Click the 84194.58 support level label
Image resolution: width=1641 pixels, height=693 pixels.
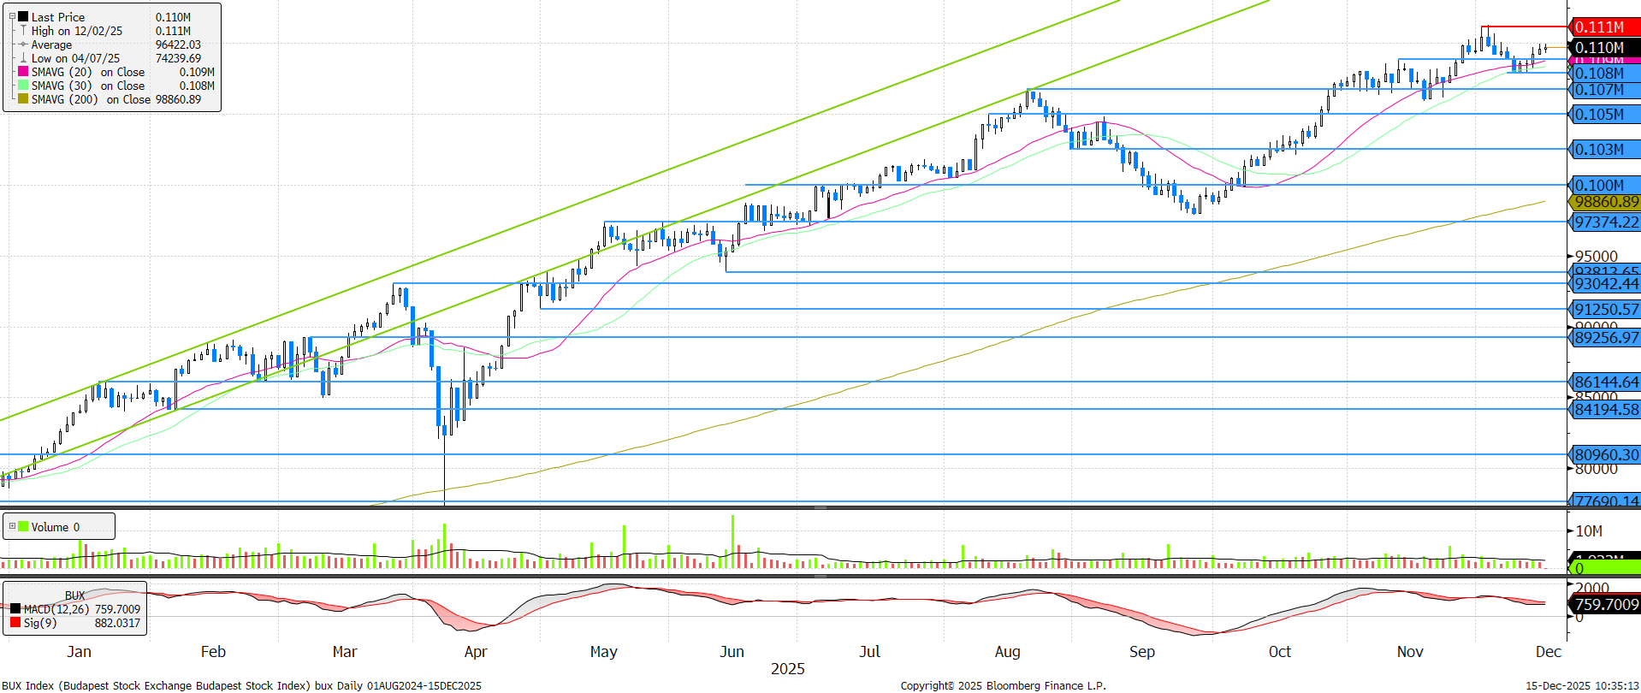click(x=1606, y=409)
